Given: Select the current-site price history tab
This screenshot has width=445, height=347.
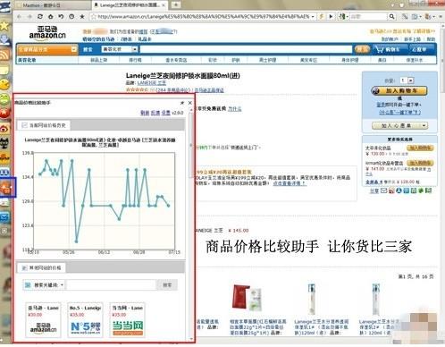Looking at the screenshot, I should pyautogui.click(x=44, y=125).
